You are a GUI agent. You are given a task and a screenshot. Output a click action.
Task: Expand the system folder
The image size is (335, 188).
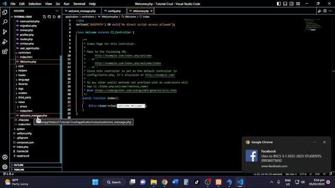point(20,129)
